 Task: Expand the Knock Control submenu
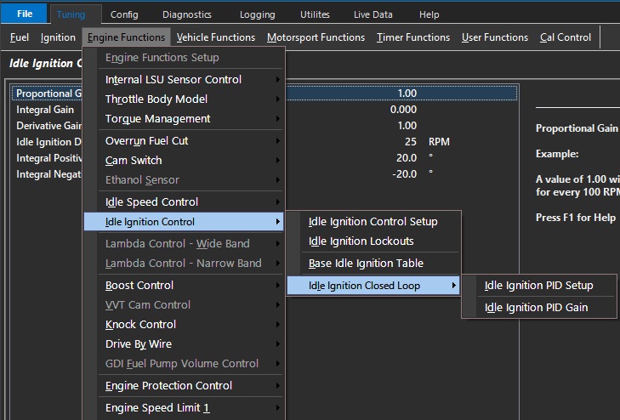pyautogui.click(x=140, y=325)
